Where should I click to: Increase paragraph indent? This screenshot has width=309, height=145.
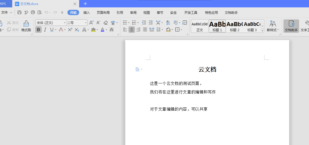[x=151, y=23]
